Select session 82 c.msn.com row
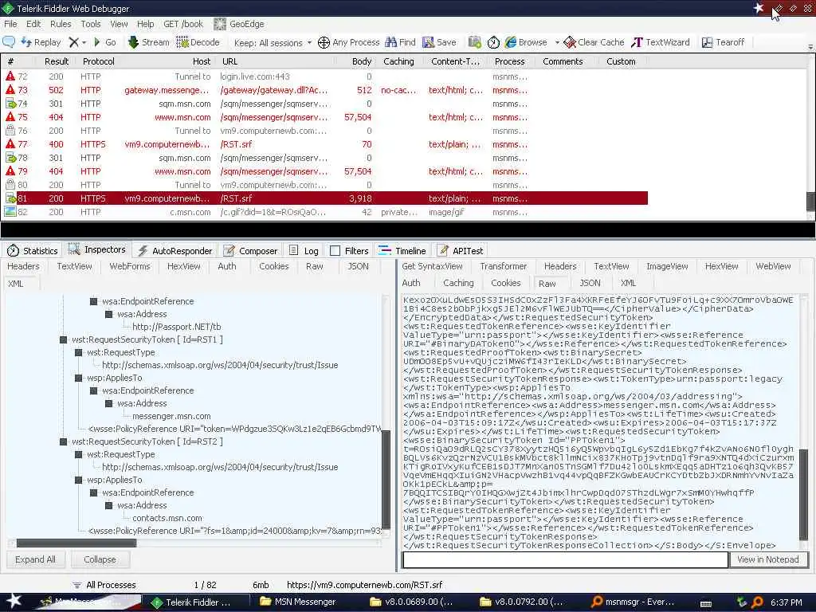The image size is (816, 612). (x=325, y=212)
